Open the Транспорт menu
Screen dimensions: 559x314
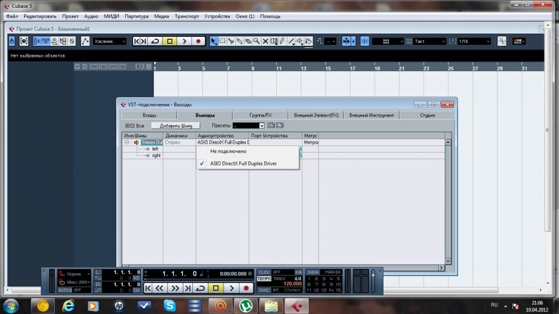(x=187, y=16)
